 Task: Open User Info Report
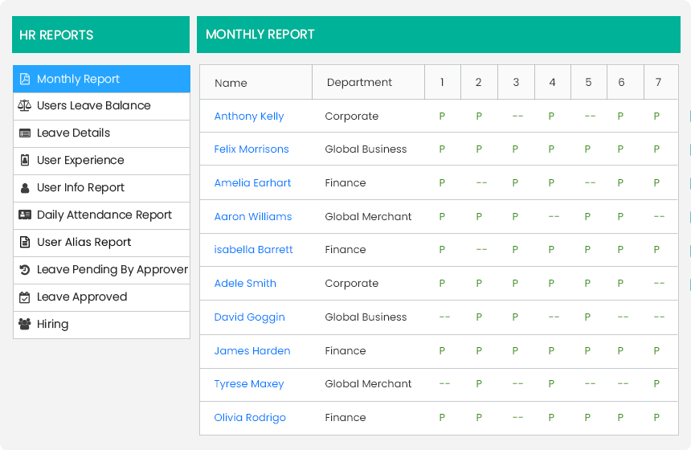pos(101,188)
